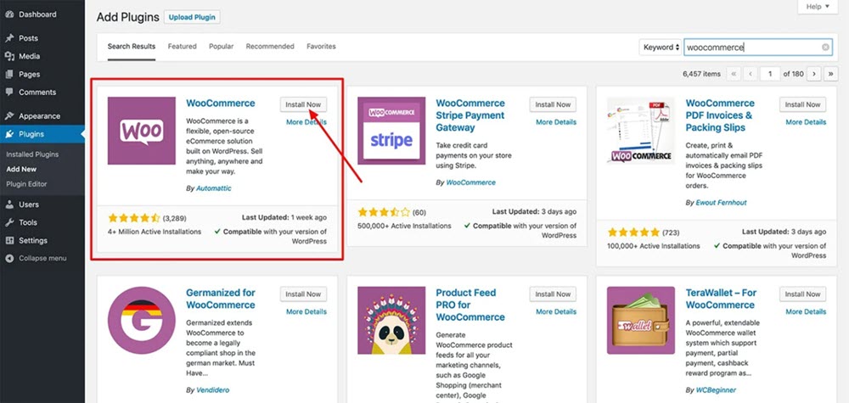This screenshot has height=403, width=849.
Task: Click the Appearance paintbrush icon
Action: click(x=9, y=115)
